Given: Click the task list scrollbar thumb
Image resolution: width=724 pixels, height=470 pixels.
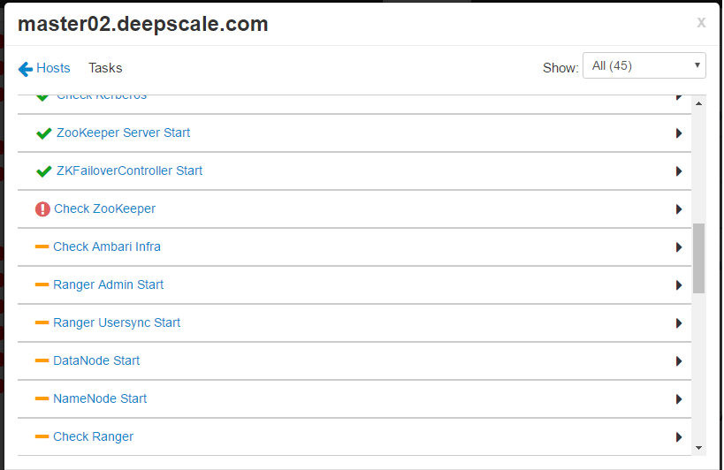Looking at the screenshot, I should pyautogui.click(x=698, y=258).
